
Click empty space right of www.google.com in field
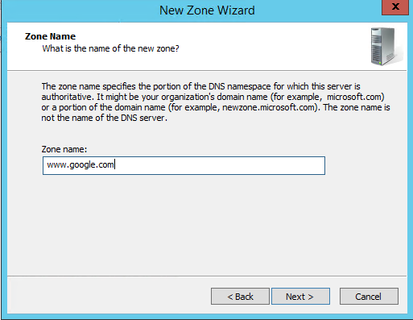coord(220,165)
